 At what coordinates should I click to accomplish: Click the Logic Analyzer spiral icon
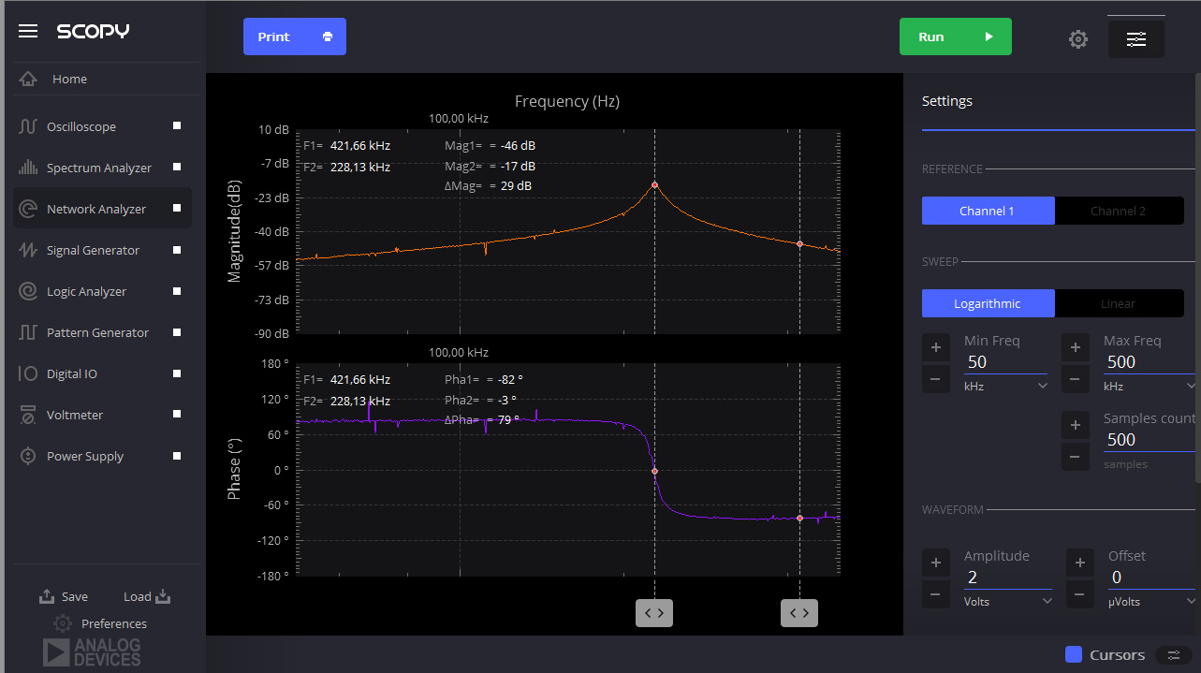[x=28, y=291]
